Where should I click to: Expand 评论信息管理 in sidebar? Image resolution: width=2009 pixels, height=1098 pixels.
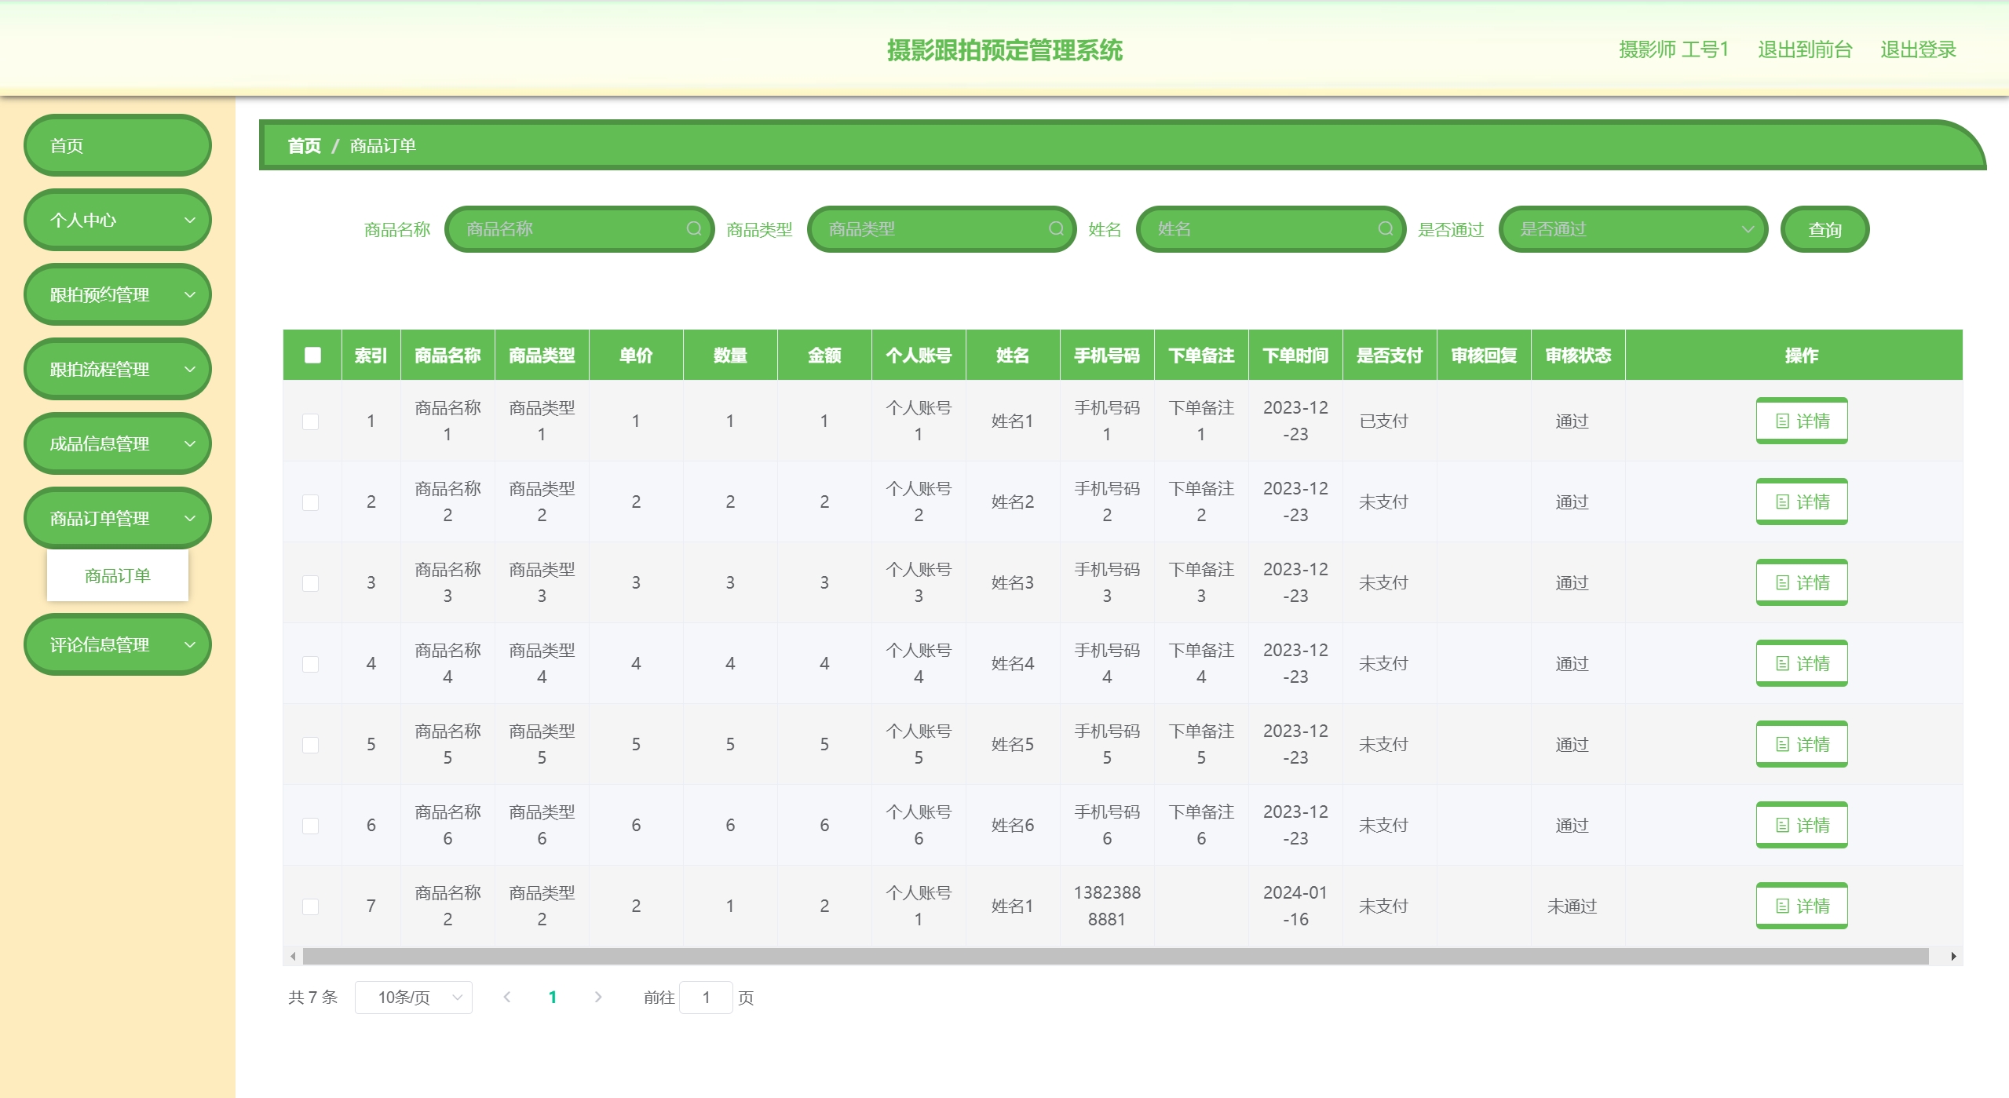point(118,644)
